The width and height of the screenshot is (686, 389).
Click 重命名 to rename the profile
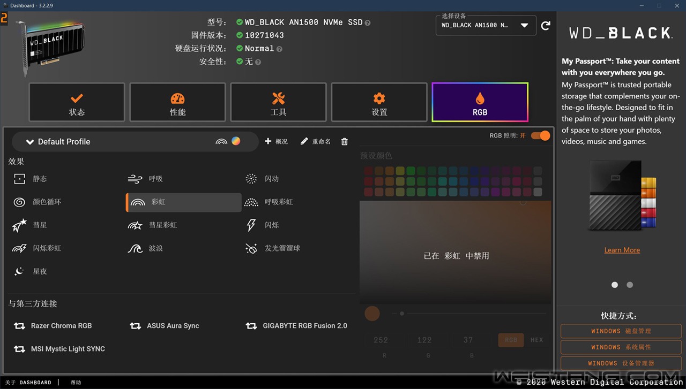(316, 141)
